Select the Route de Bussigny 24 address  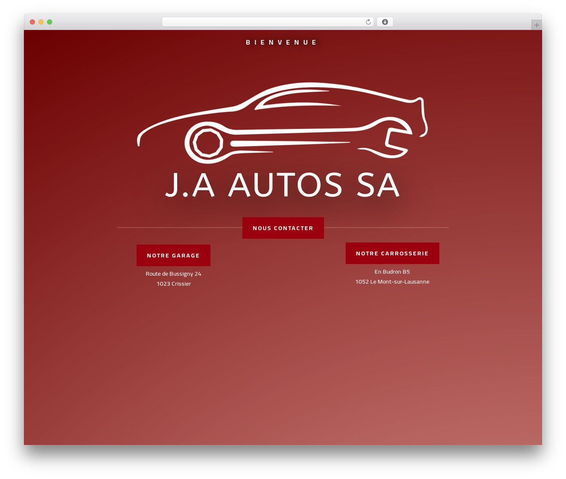[x=173, y=274]
